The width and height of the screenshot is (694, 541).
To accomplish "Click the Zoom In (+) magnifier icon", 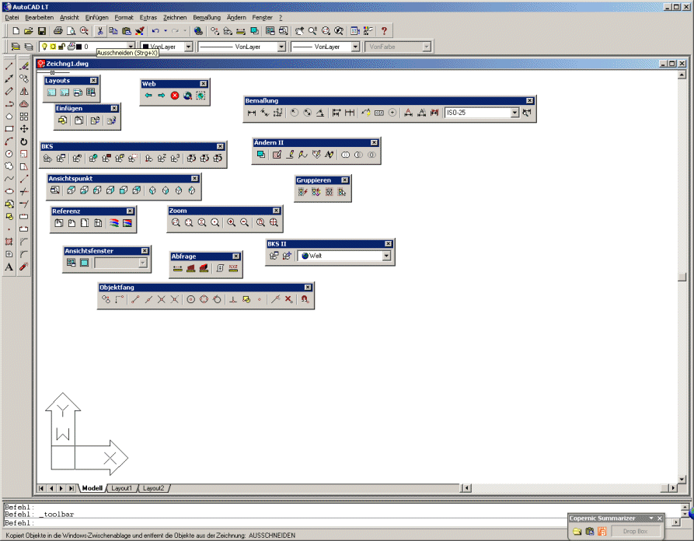I will coord(231,222).
